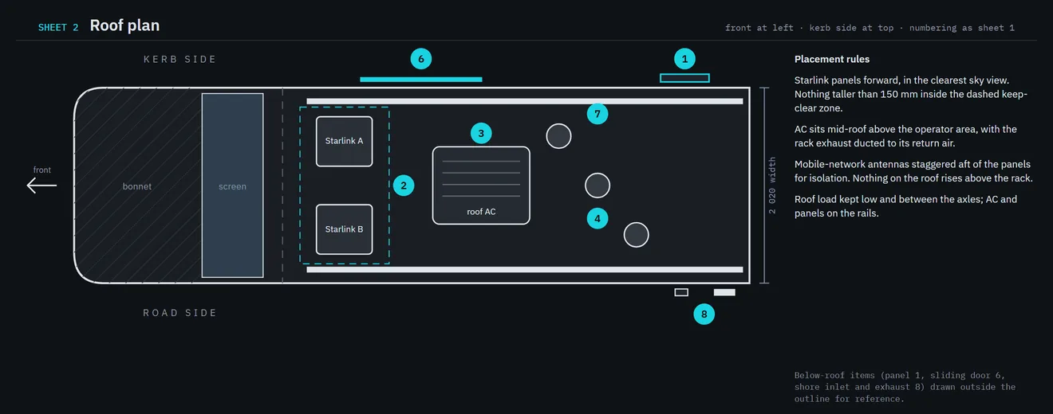This screenshot has height=414, width=1053.
Task: Click the paragraph about roof load kept low
Action: tap(906, 206)
